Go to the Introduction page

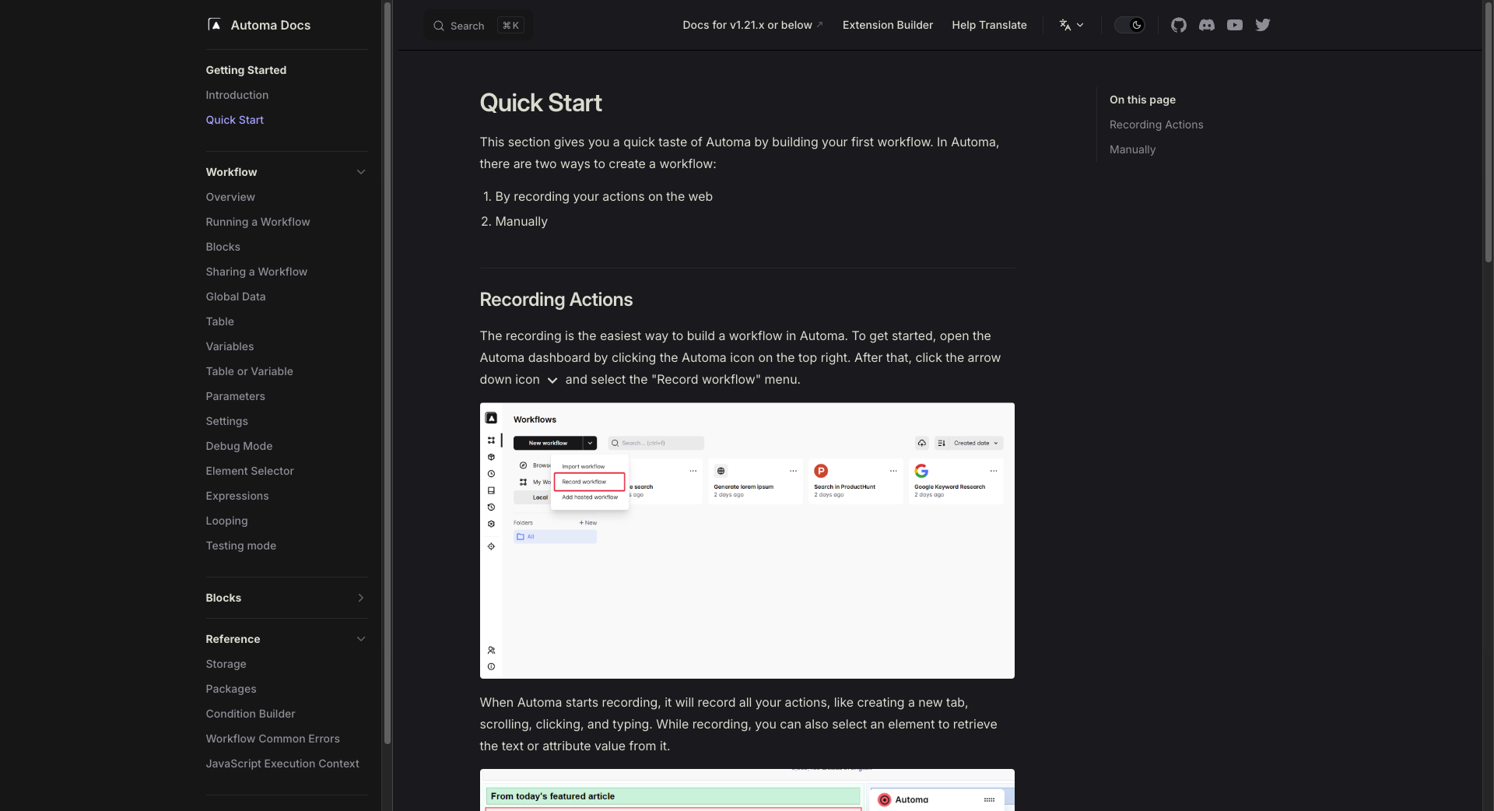click(x=237, y=95)
